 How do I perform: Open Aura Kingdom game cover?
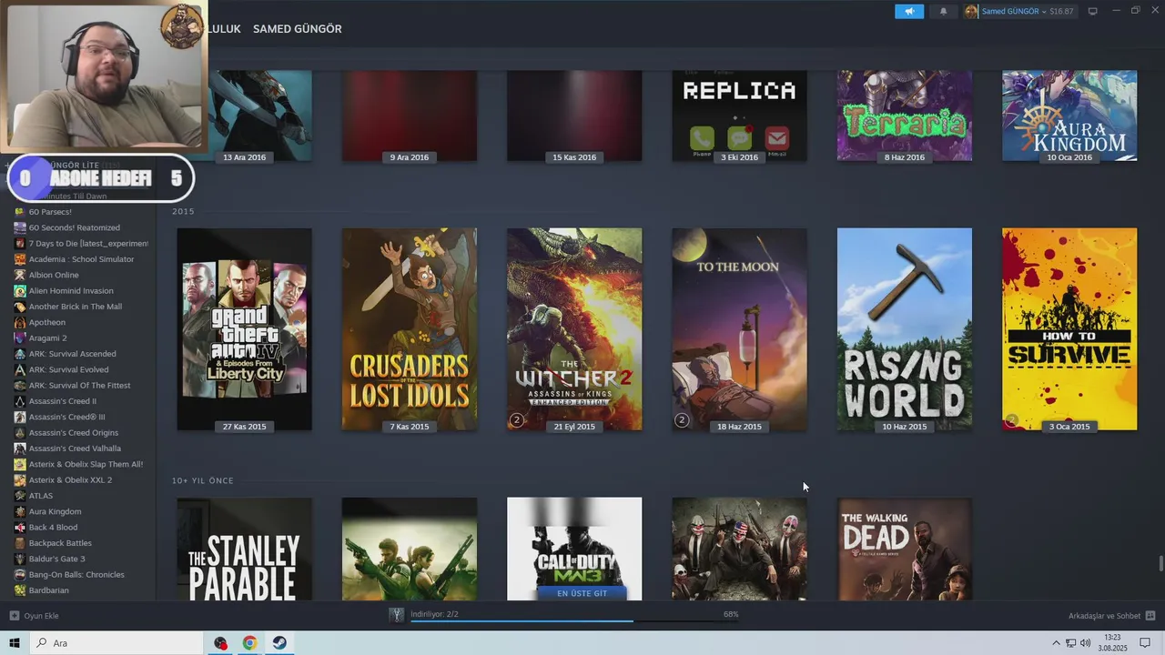[x=1069, y=116]
